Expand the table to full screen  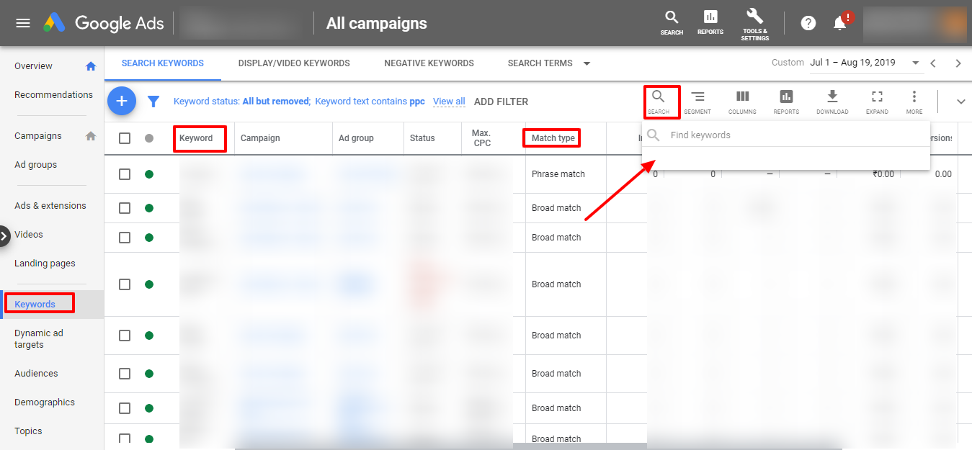877,102
